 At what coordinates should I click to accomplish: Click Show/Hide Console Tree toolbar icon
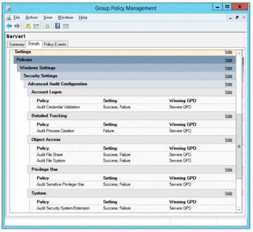pyautogui.click(x=36, y=26)
